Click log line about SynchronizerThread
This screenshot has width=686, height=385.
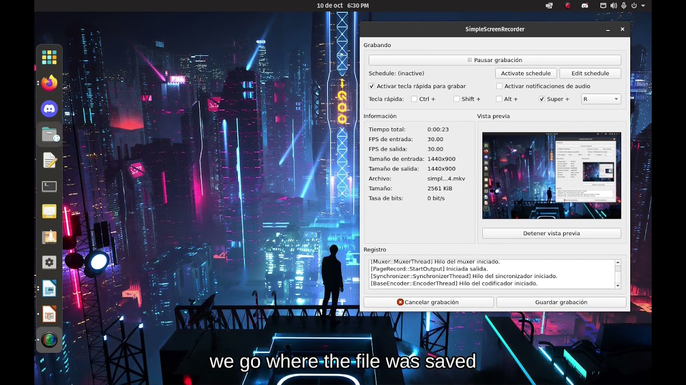464,276
